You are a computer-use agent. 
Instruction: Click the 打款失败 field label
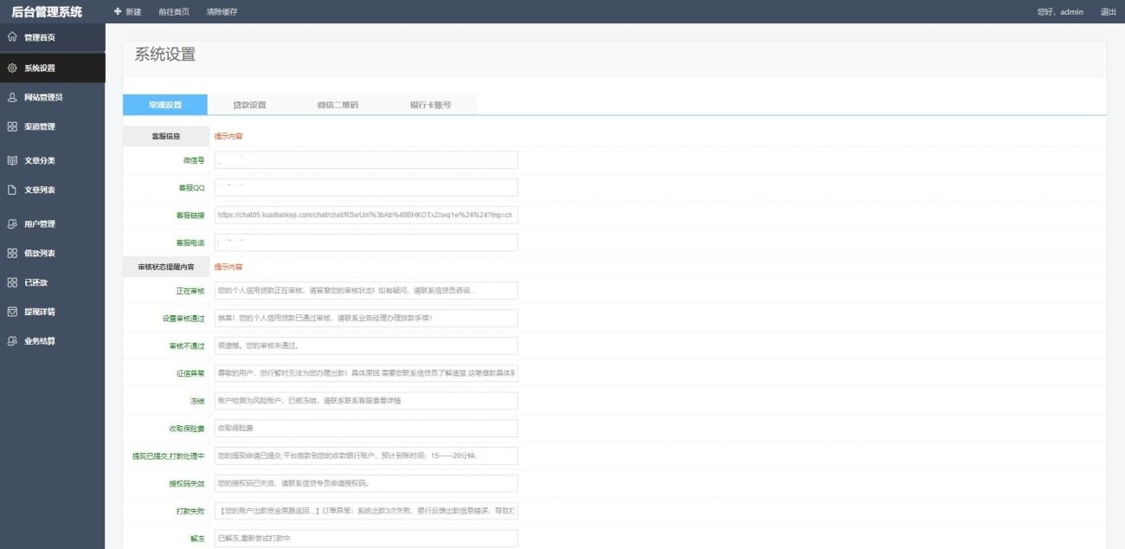tap(190, 511)
